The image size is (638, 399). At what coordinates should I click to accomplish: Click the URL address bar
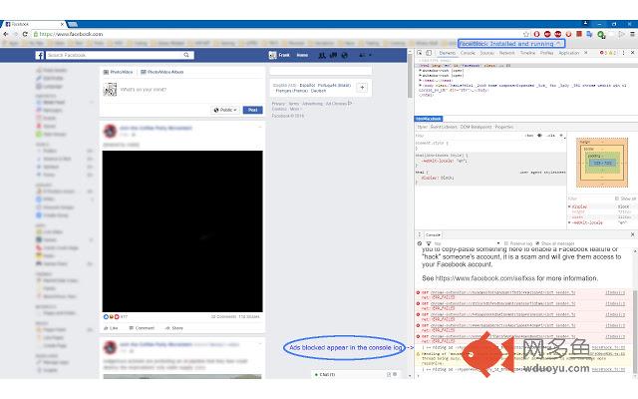coord(277,34)
